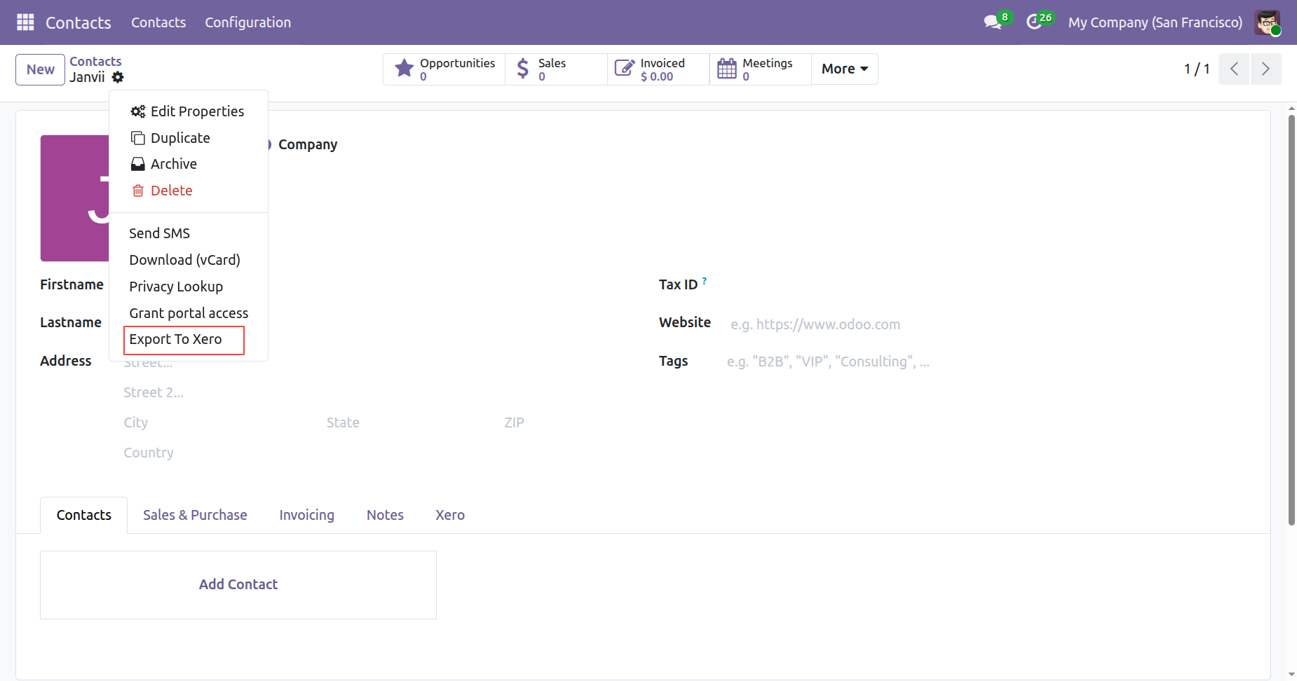This screenshot has height=681, width=1297.
Task: Open the Opportunities stat button
Action: [444, 69]
